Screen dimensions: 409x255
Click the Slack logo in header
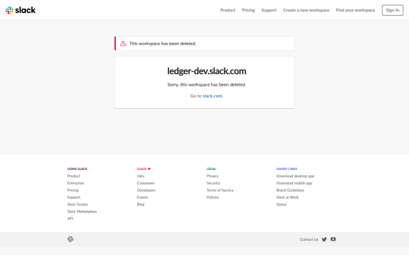tap(20, 10)
